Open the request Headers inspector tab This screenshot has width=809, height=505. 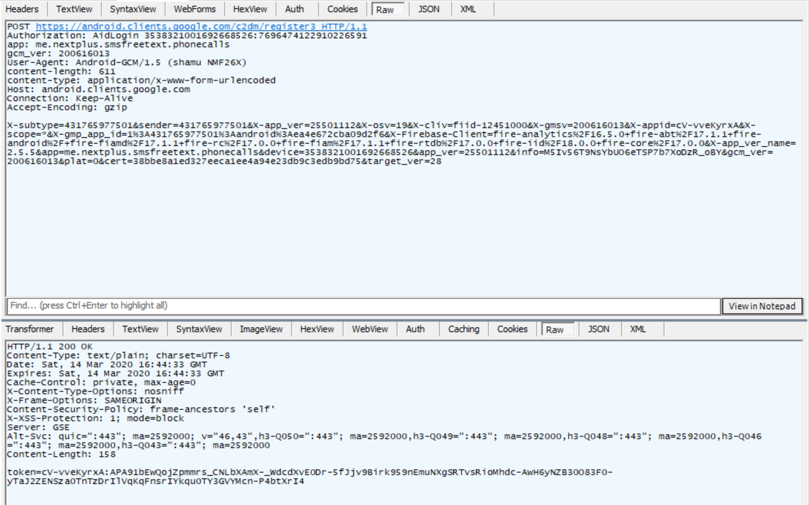click(22, 9)
